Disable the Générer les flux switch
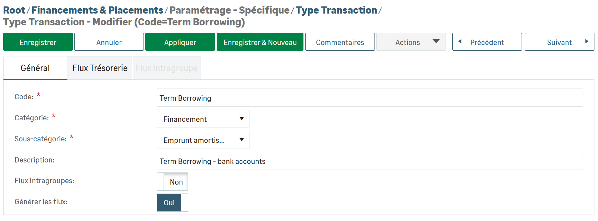This screenshot has width=598, height=221. click(x=172, y=203)
